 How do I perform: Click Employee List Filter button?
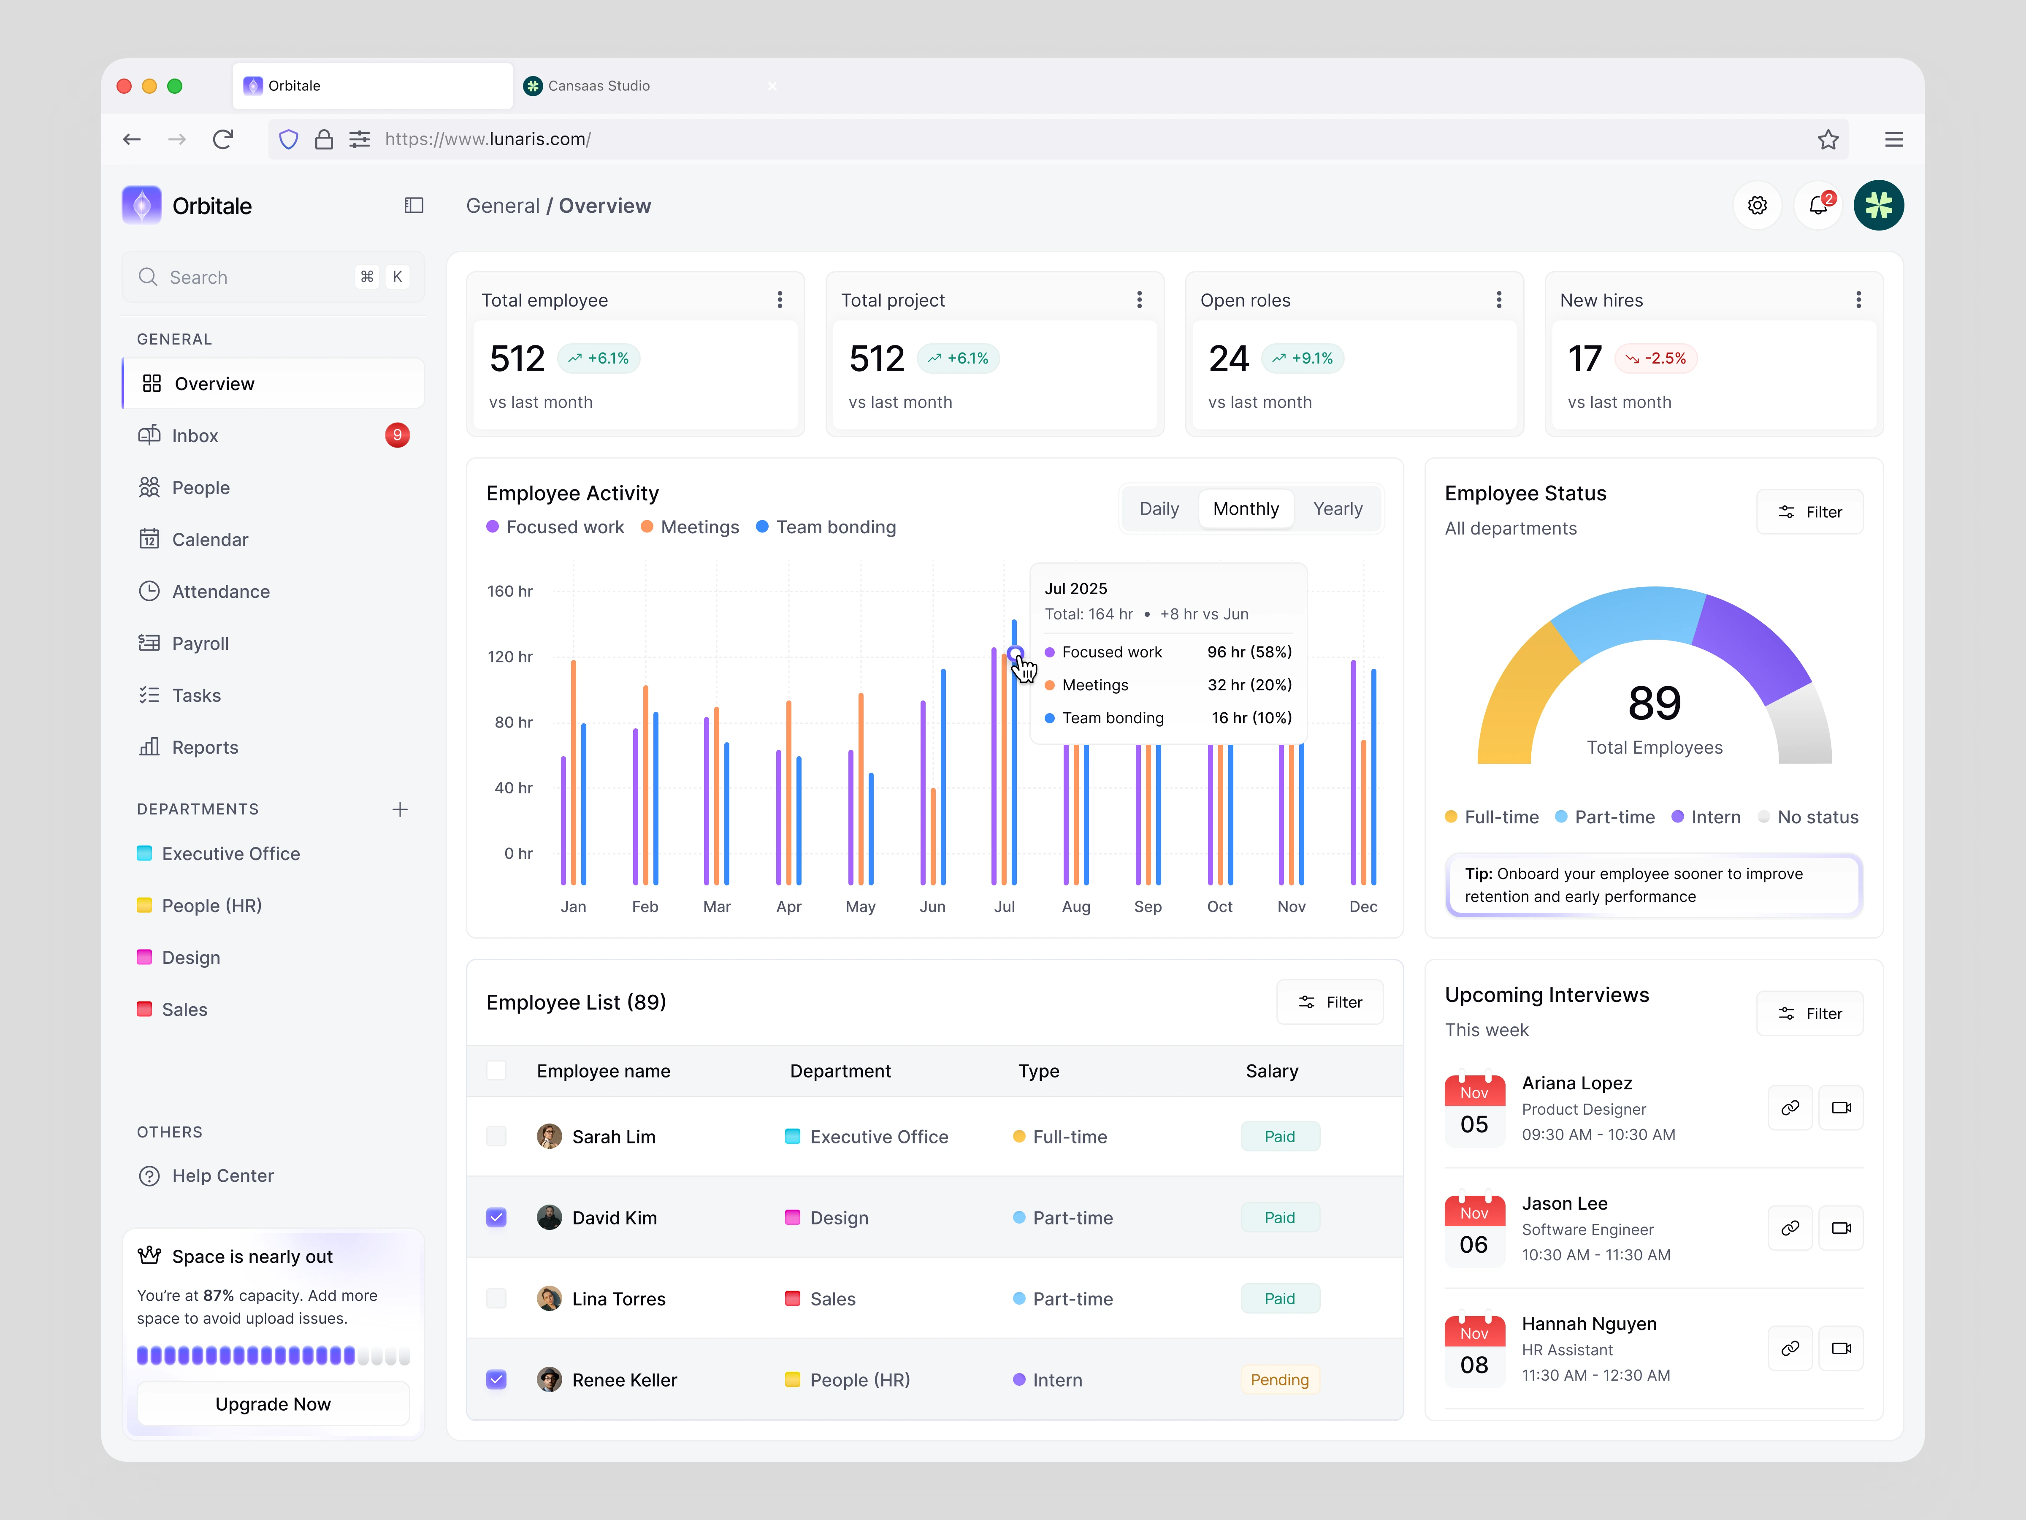pos(1330,1002)
